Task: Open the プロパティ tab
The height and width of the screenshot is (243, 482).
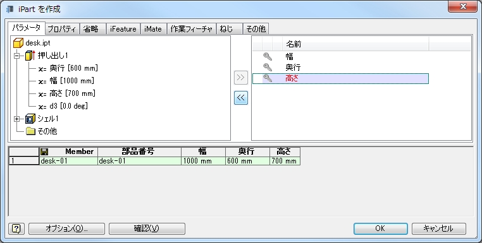Action: (x=63, y=29)
